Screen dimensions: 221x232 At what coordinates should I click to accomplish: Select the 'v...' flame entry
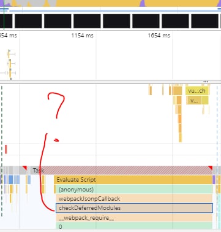point(193,100)
